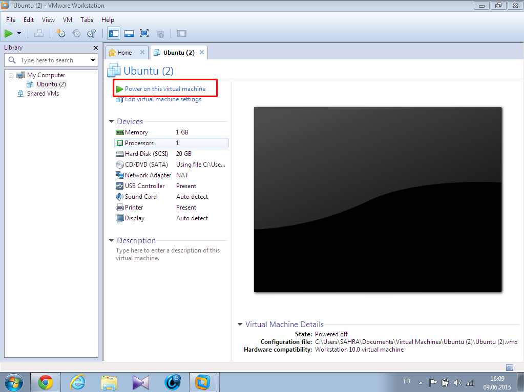Click the green Power On toolbar button
This screenshot has width=524, height=392.
point(8,33)
